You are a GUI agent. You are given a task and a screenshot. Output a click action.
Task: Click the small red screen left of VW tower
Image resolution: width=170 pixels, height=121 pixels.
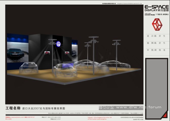(47, 53)
